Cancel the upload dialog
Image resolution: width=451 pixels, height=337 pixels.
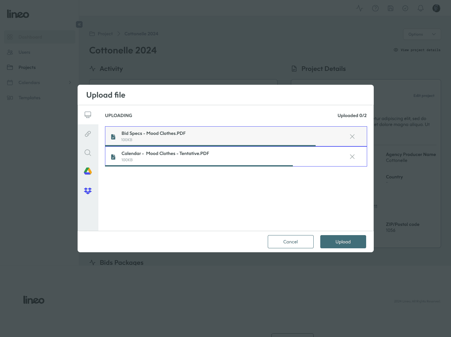(x=291, y=242)
